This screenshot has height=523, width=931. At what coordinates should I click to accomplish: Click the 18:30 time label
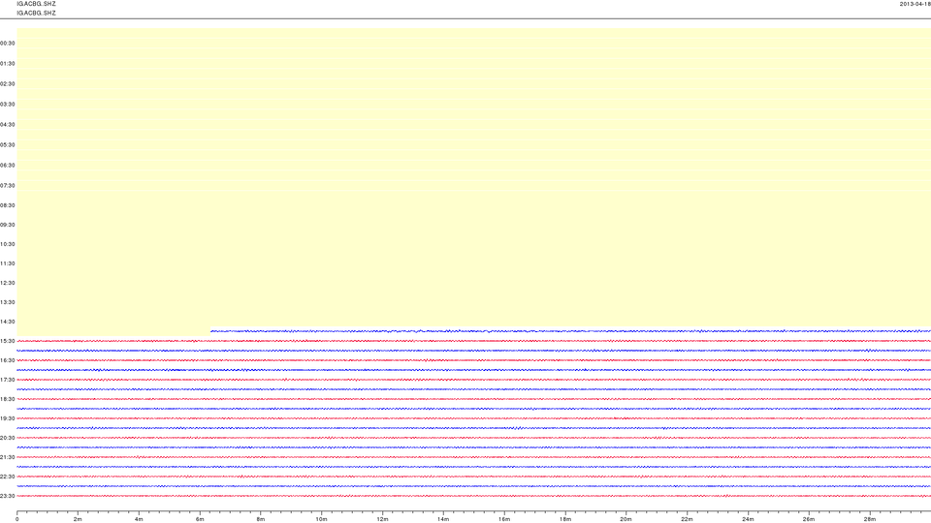(x=8, y=399)
